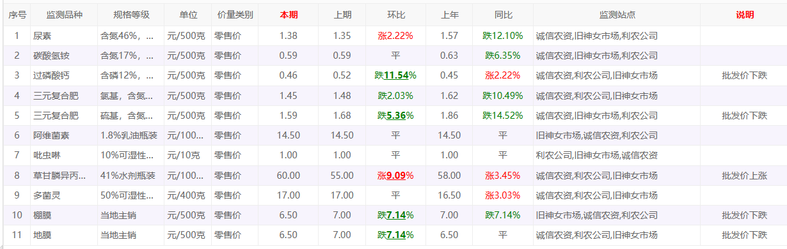
Task: Click the 涨3.45% 同比 value
Action: [x=503, y=176]
